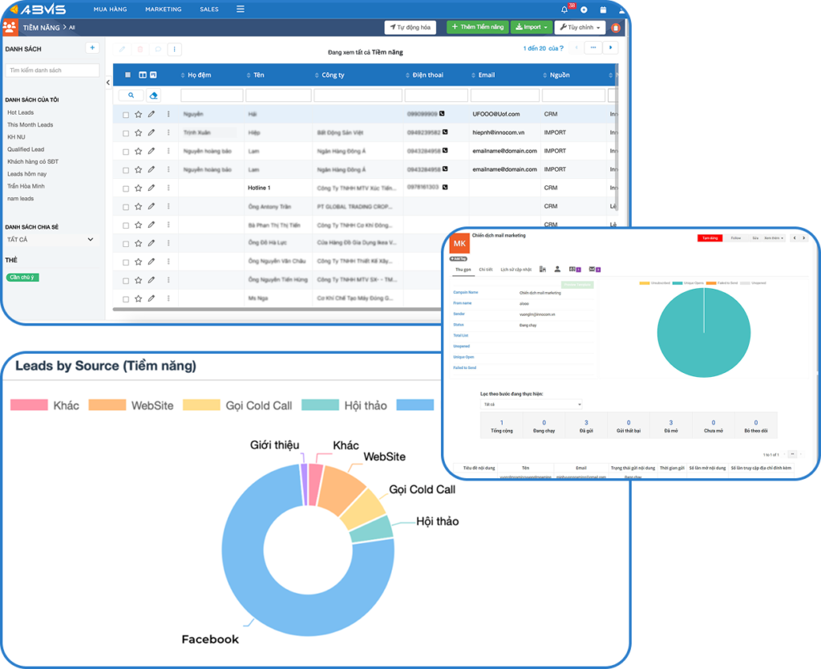Click the hamburger menu icon in top navigation

pyautogui.click(x=241, y=10)
